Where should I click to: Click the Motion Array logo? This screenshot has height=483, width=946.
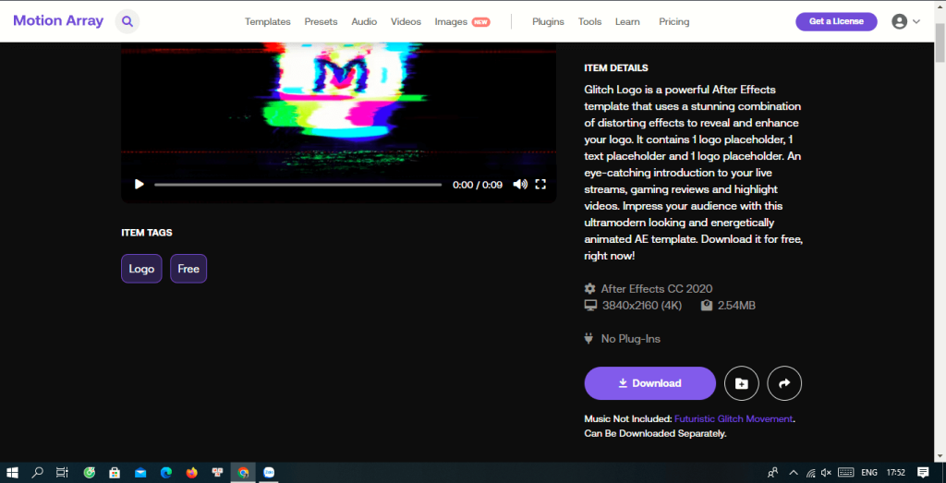point(58,20)
